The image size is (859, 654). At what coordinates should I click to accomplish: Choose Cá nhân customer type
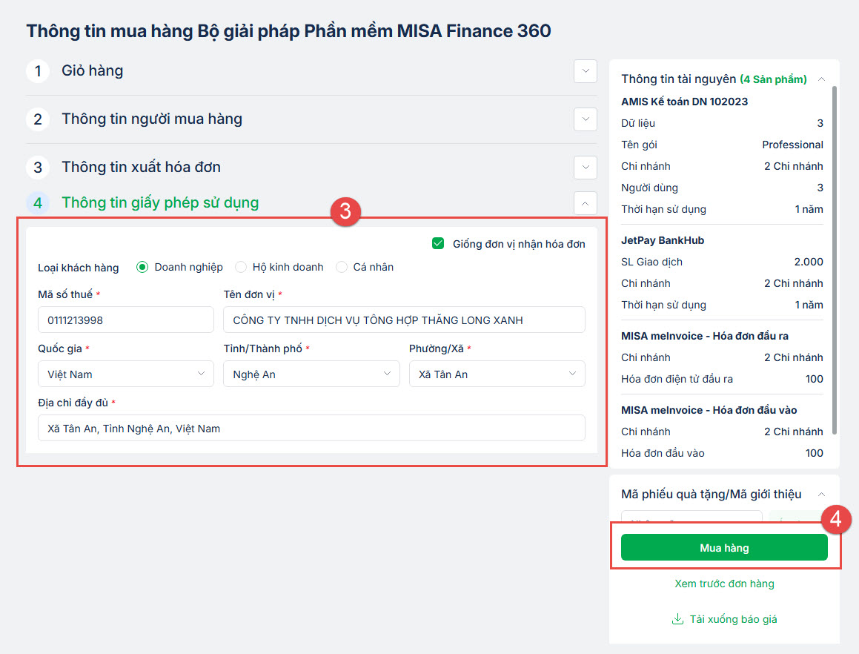pos(342,267)
